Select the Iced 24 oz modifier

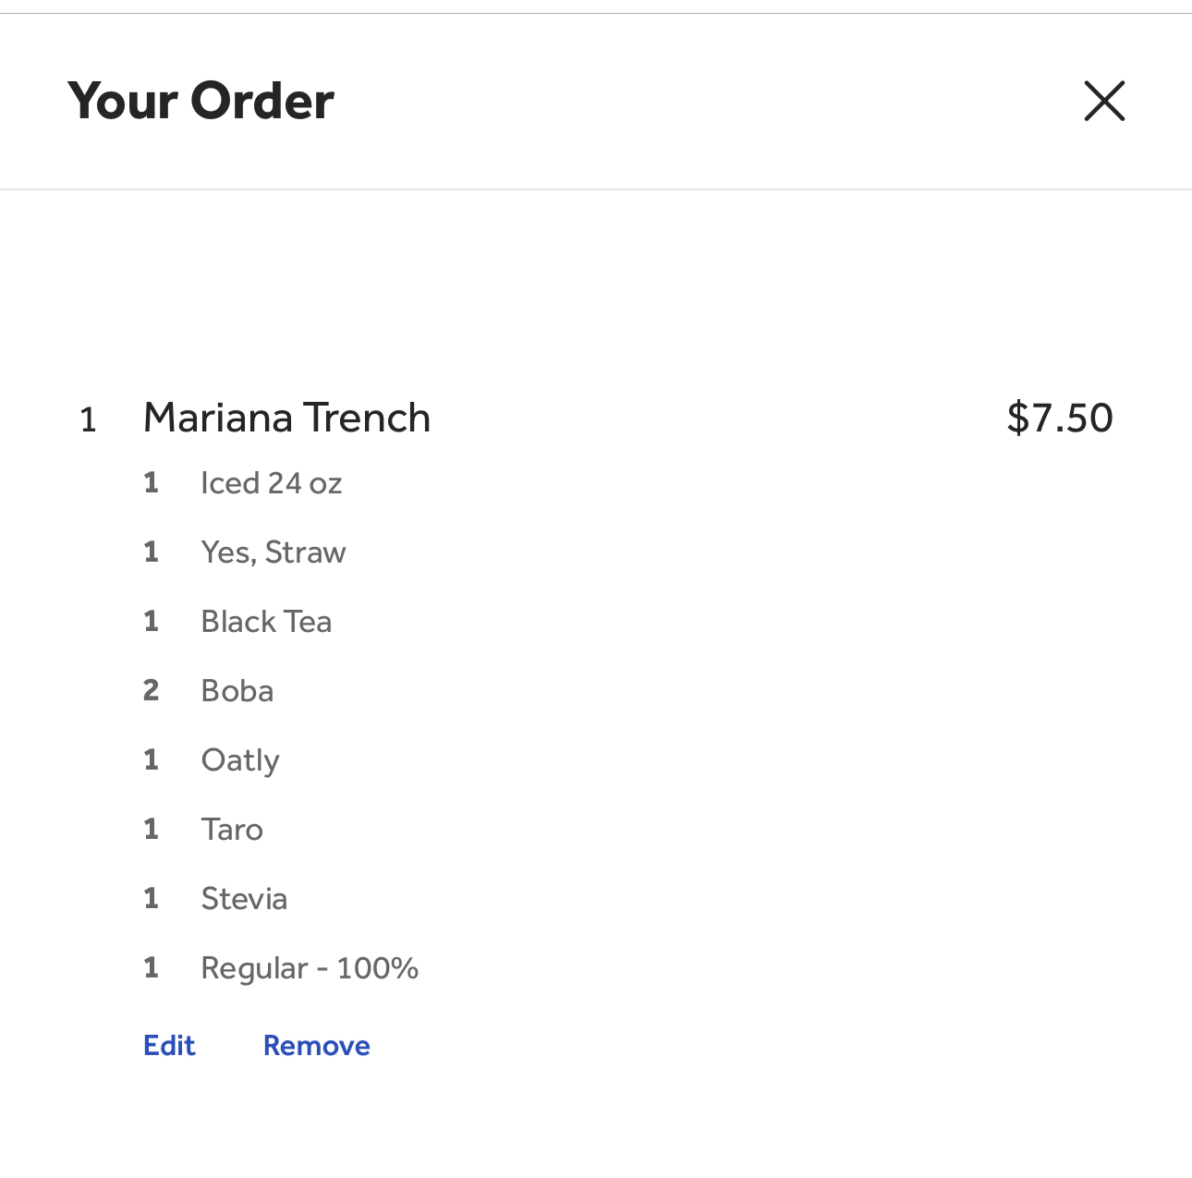click(271, 483)
